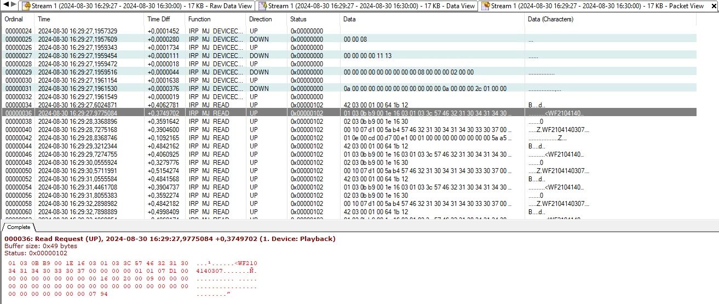The image size is (719, 304).
Task: Switch to the Raw Data View tab
Action: click(137, 6)
